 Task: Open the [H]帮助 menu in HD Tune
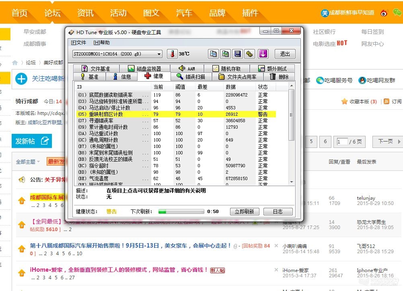click(x=101, y=43)
